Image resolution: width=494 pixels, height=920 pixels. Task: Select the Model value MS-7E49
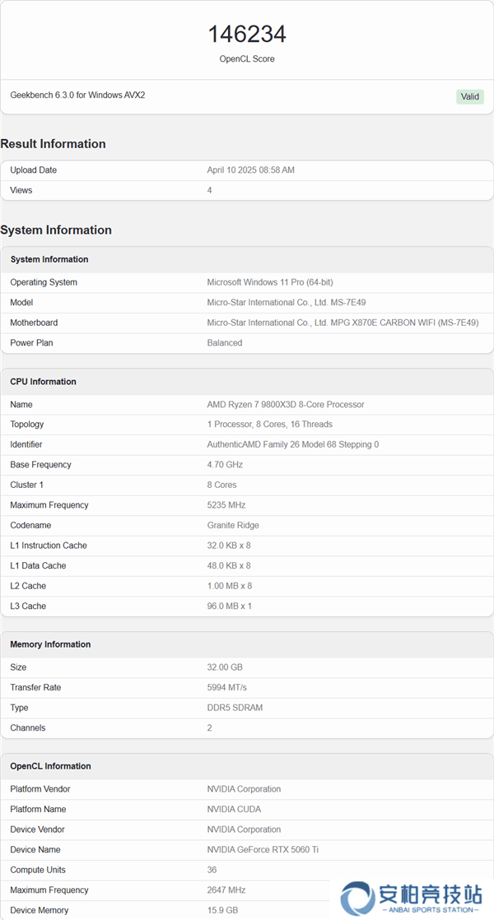(x=287, y=302)
